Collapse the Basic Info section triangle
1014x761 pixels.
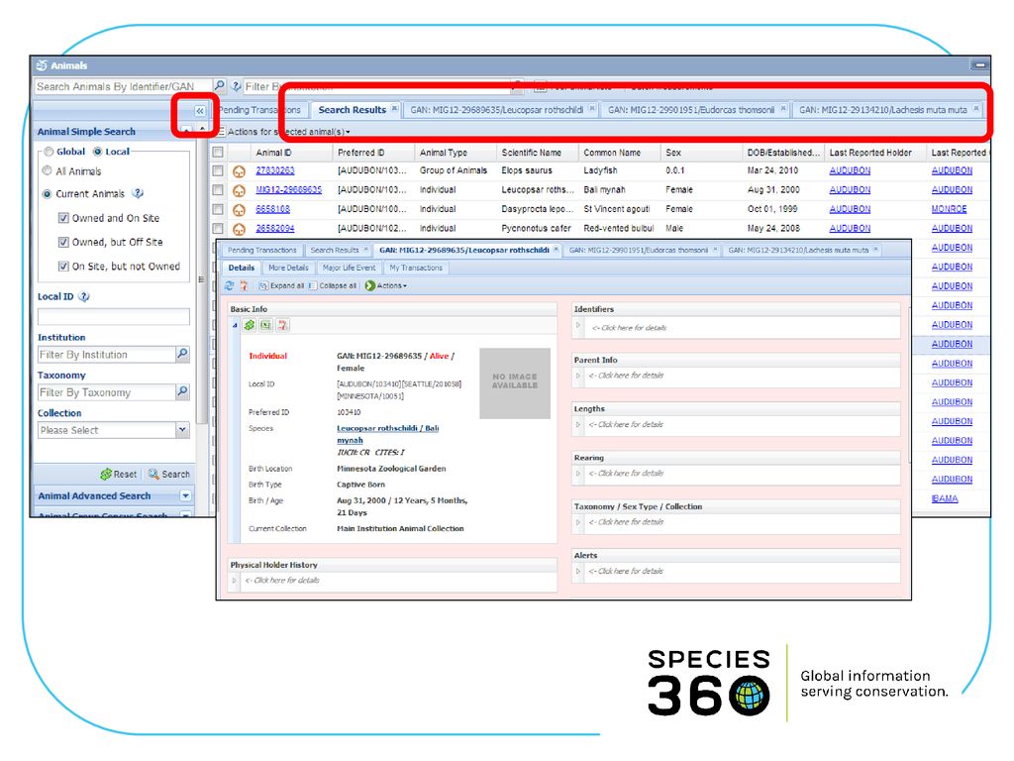point(235,325)
